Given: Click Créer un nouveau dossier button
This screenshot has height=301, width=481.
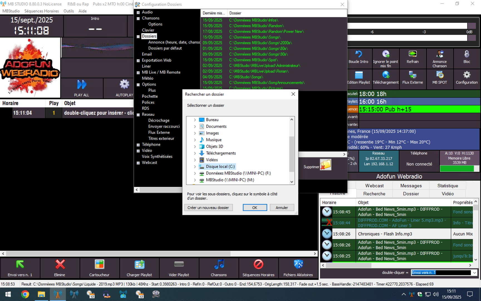Looking at the screenshot, I should [208, 208].
